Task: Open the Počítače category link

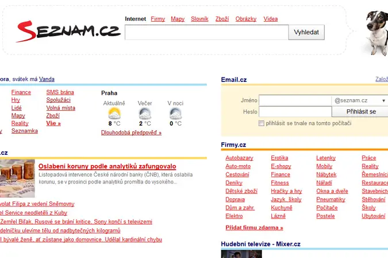Action: click(327, 208)
